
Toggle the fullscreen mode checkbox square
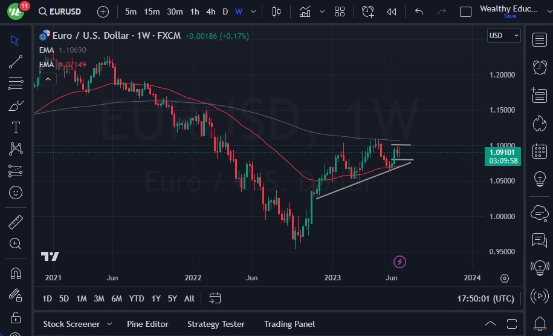tap(465, 12)
